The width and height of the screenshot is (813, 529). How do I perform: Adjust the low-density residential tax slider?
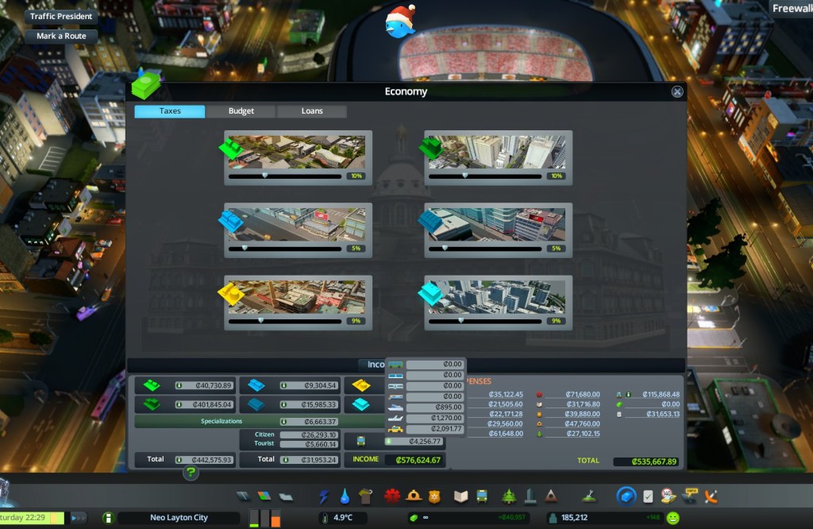264,176
